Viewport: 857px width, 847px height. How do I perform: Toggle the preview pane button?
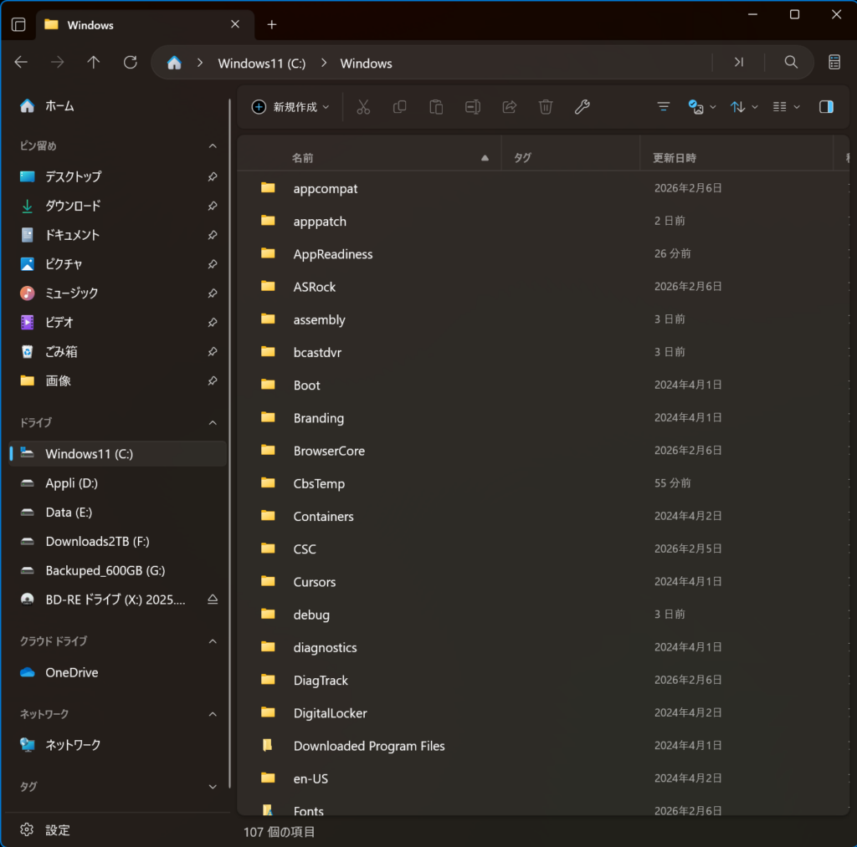826,107
